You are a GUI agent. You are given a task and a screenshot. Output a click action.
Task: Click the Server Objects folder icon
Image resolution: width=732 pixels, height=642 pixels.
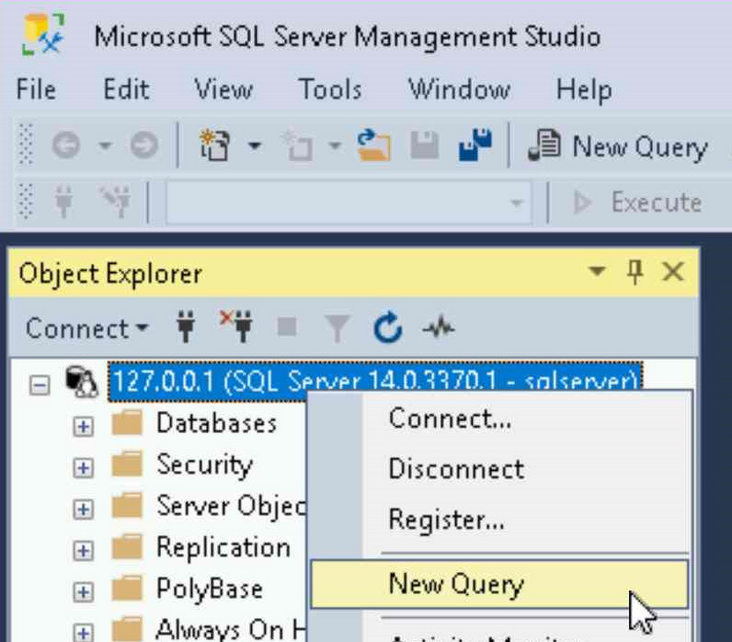pyautogui.click(x=127, y=504)
